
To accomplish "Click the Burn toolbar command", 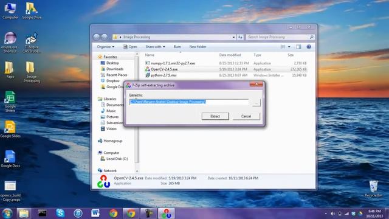I will (x=177, y=47).
